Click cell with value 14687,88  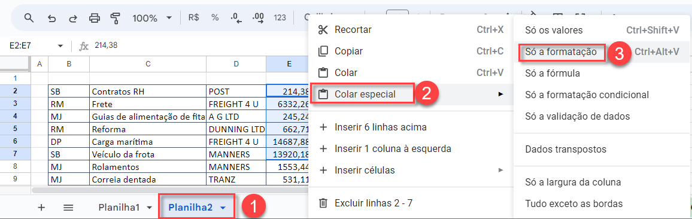[288, 142]
